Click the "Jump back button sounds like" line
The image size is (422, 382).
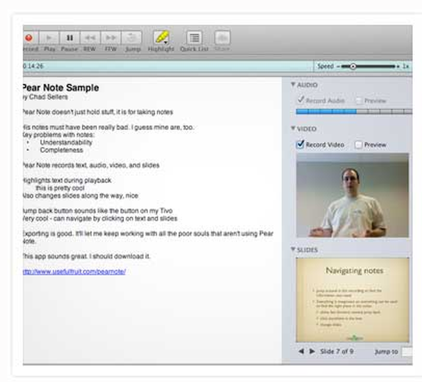(x=98, y=210)
